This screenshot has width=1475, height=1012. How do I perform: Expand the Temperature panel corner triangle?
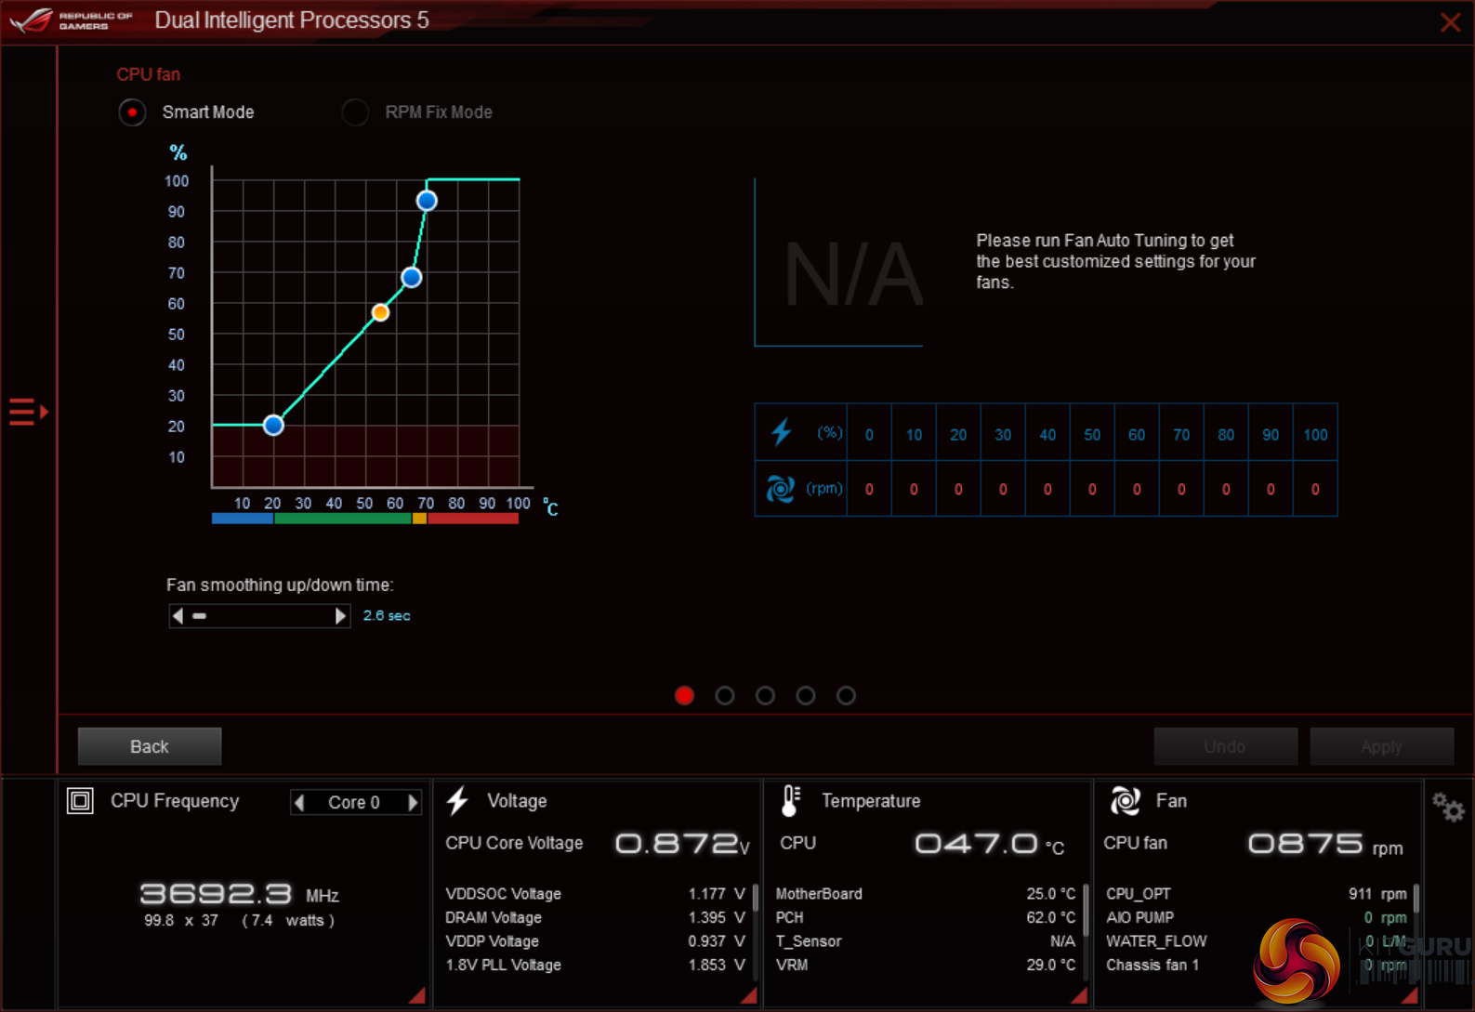click(1079, 995)
